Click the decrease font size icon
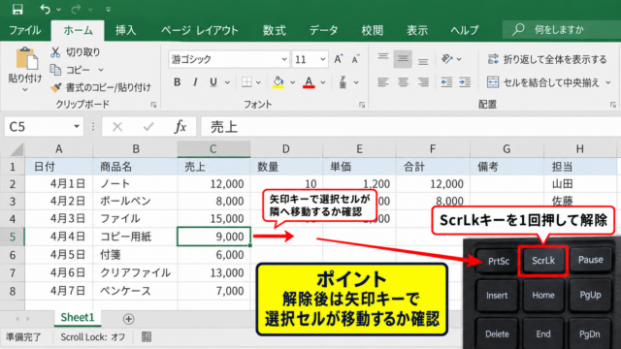 pos(355,59)
